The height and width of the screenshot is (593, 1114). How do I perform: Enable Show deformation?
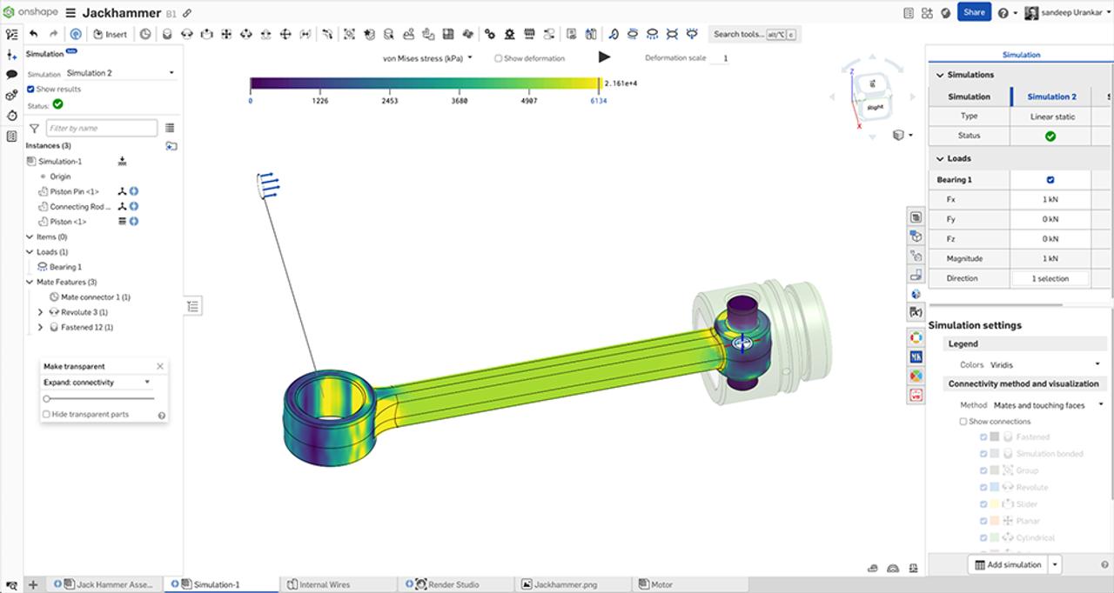499,57
